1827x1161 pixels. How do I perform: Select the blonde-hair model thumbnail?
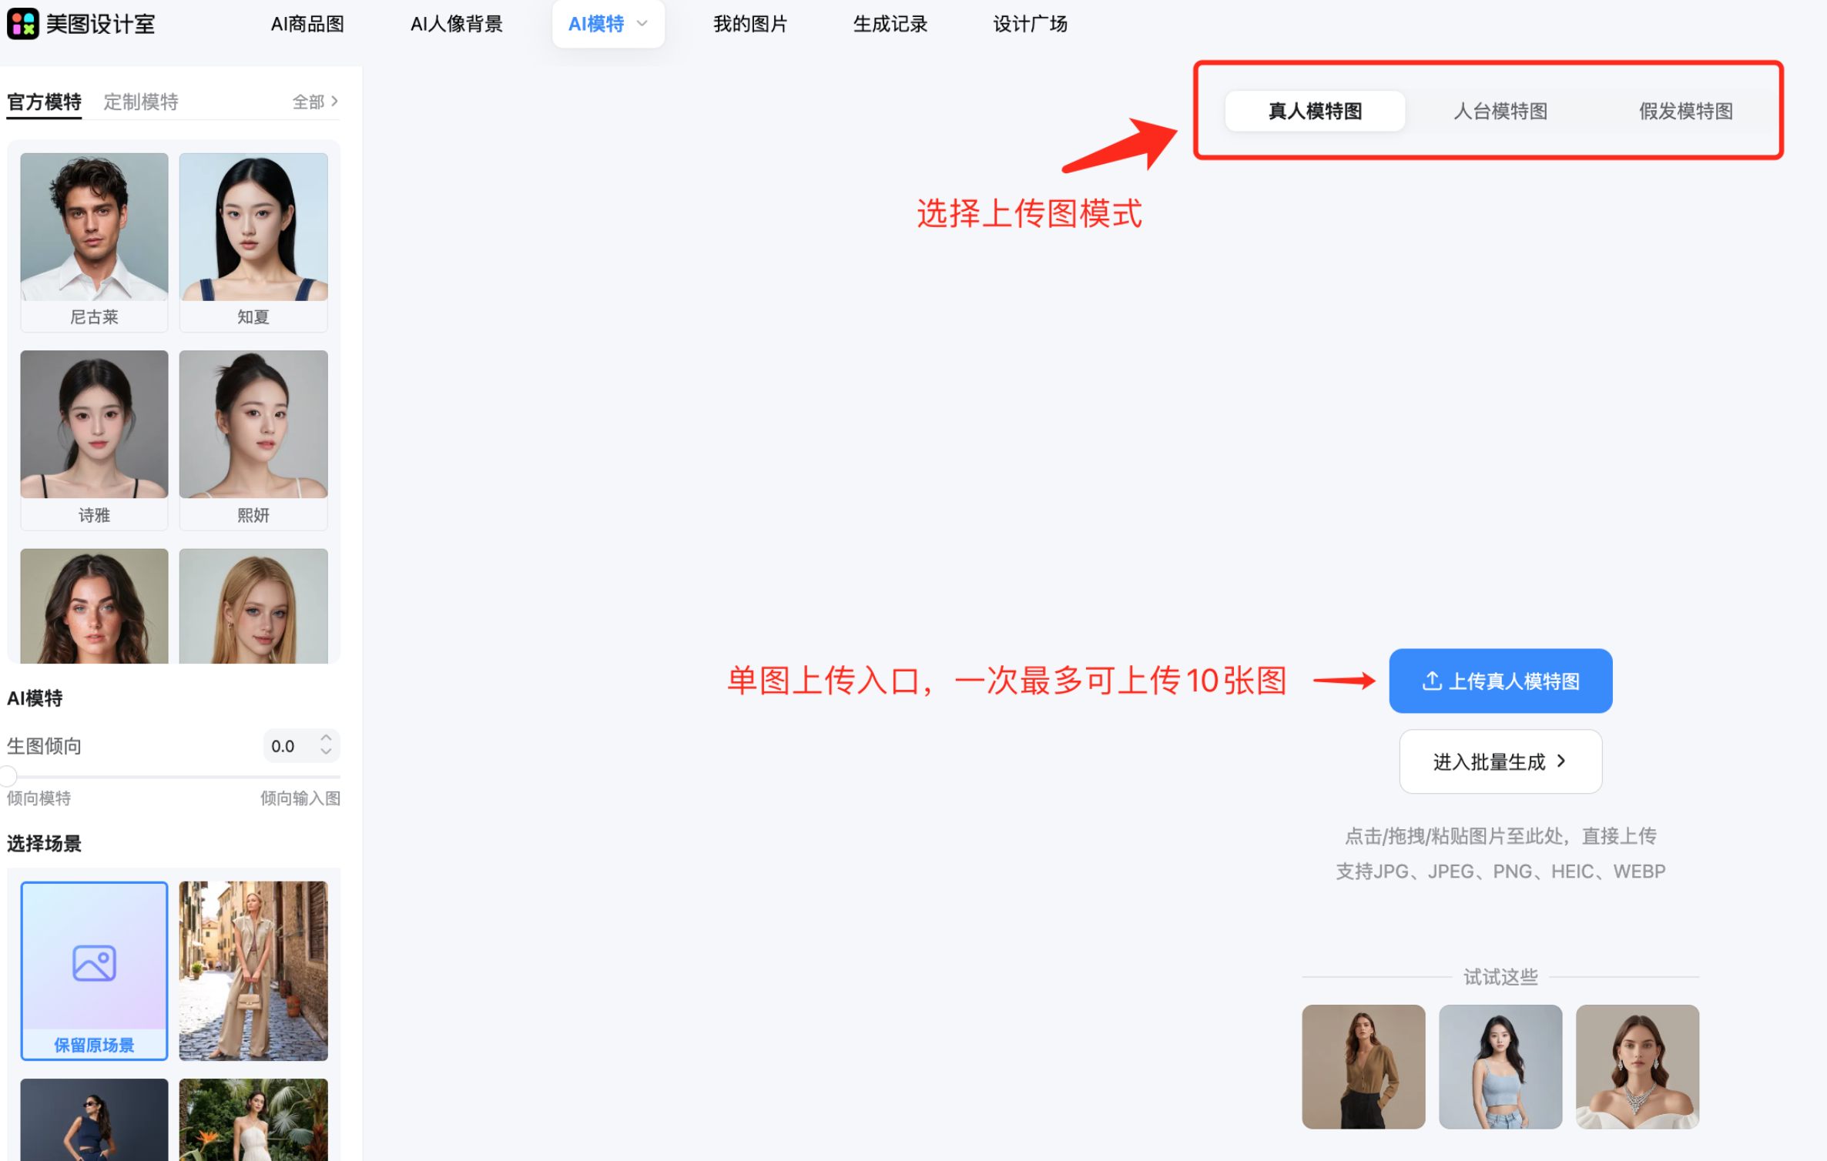pyautogui.click(x=253, y=606)
